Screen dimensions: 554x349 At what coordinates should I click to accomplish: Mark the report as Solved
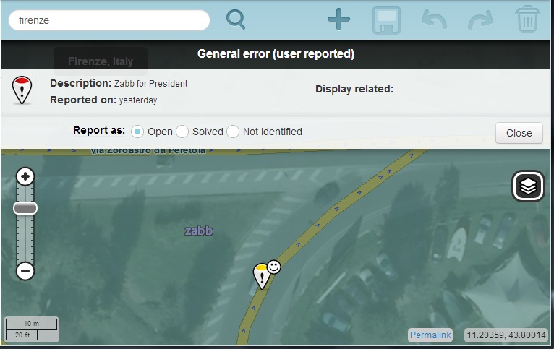[182, 132]
